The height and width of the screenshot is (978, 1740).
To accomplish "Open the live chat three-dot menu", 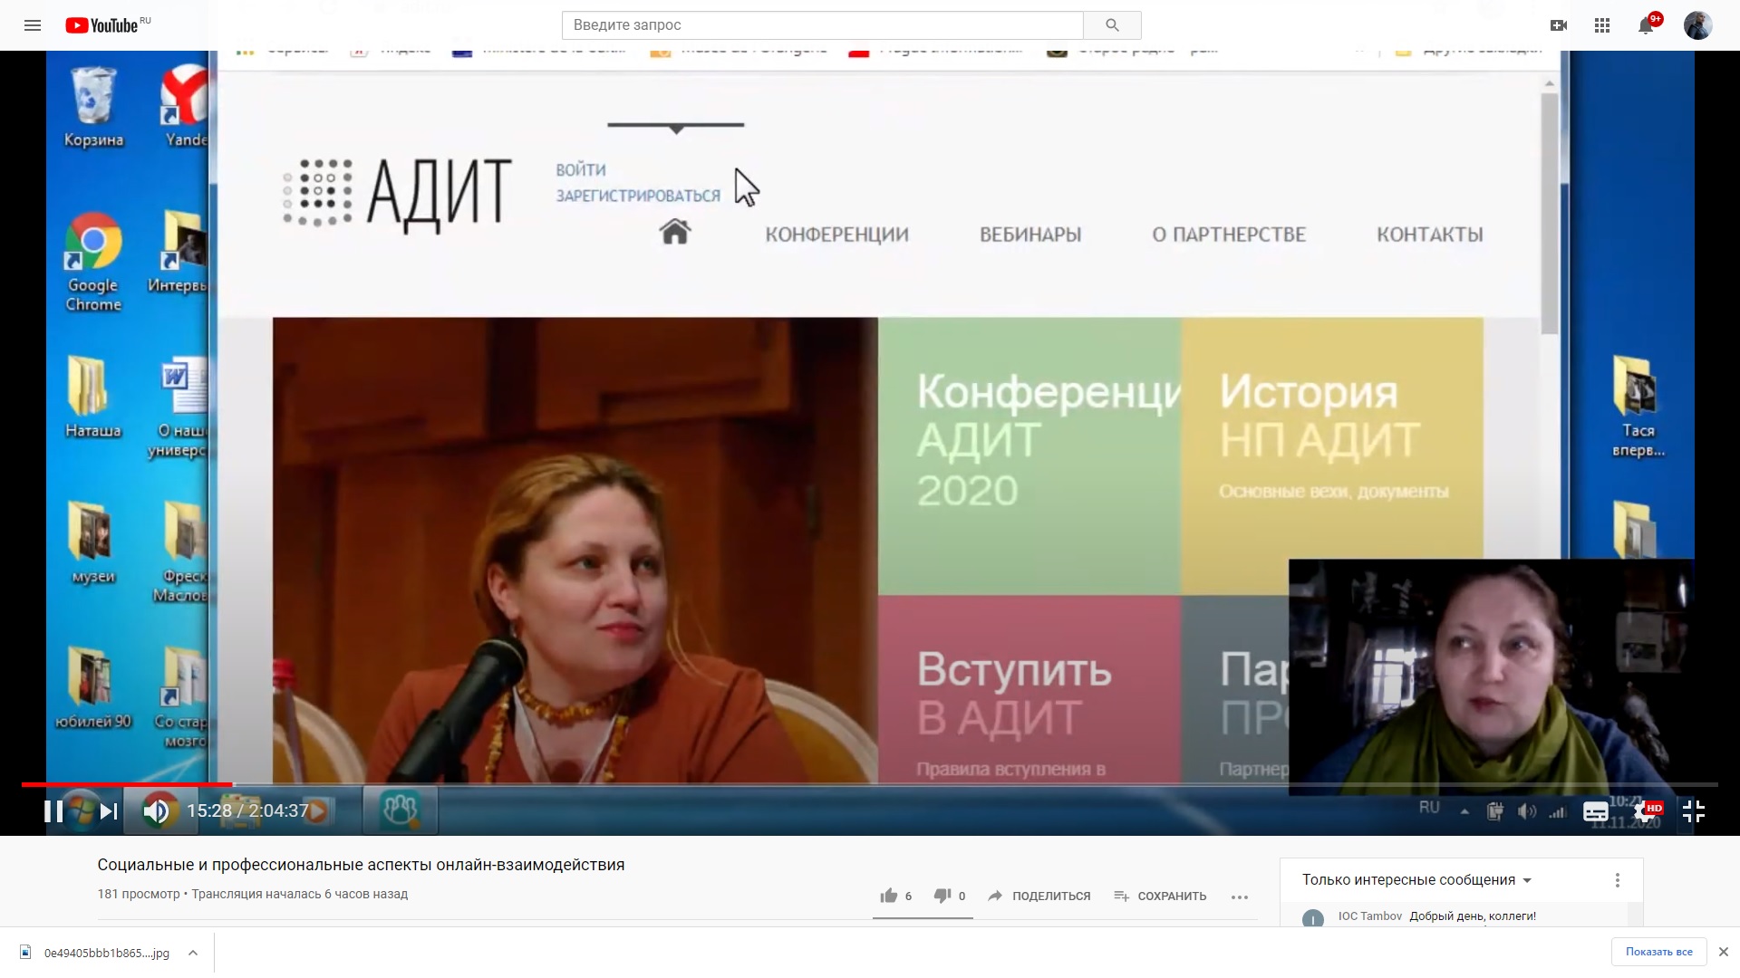I will (1618, 879).
